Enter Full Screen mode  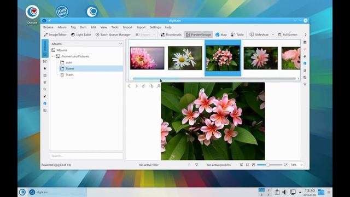click(288, 34)
